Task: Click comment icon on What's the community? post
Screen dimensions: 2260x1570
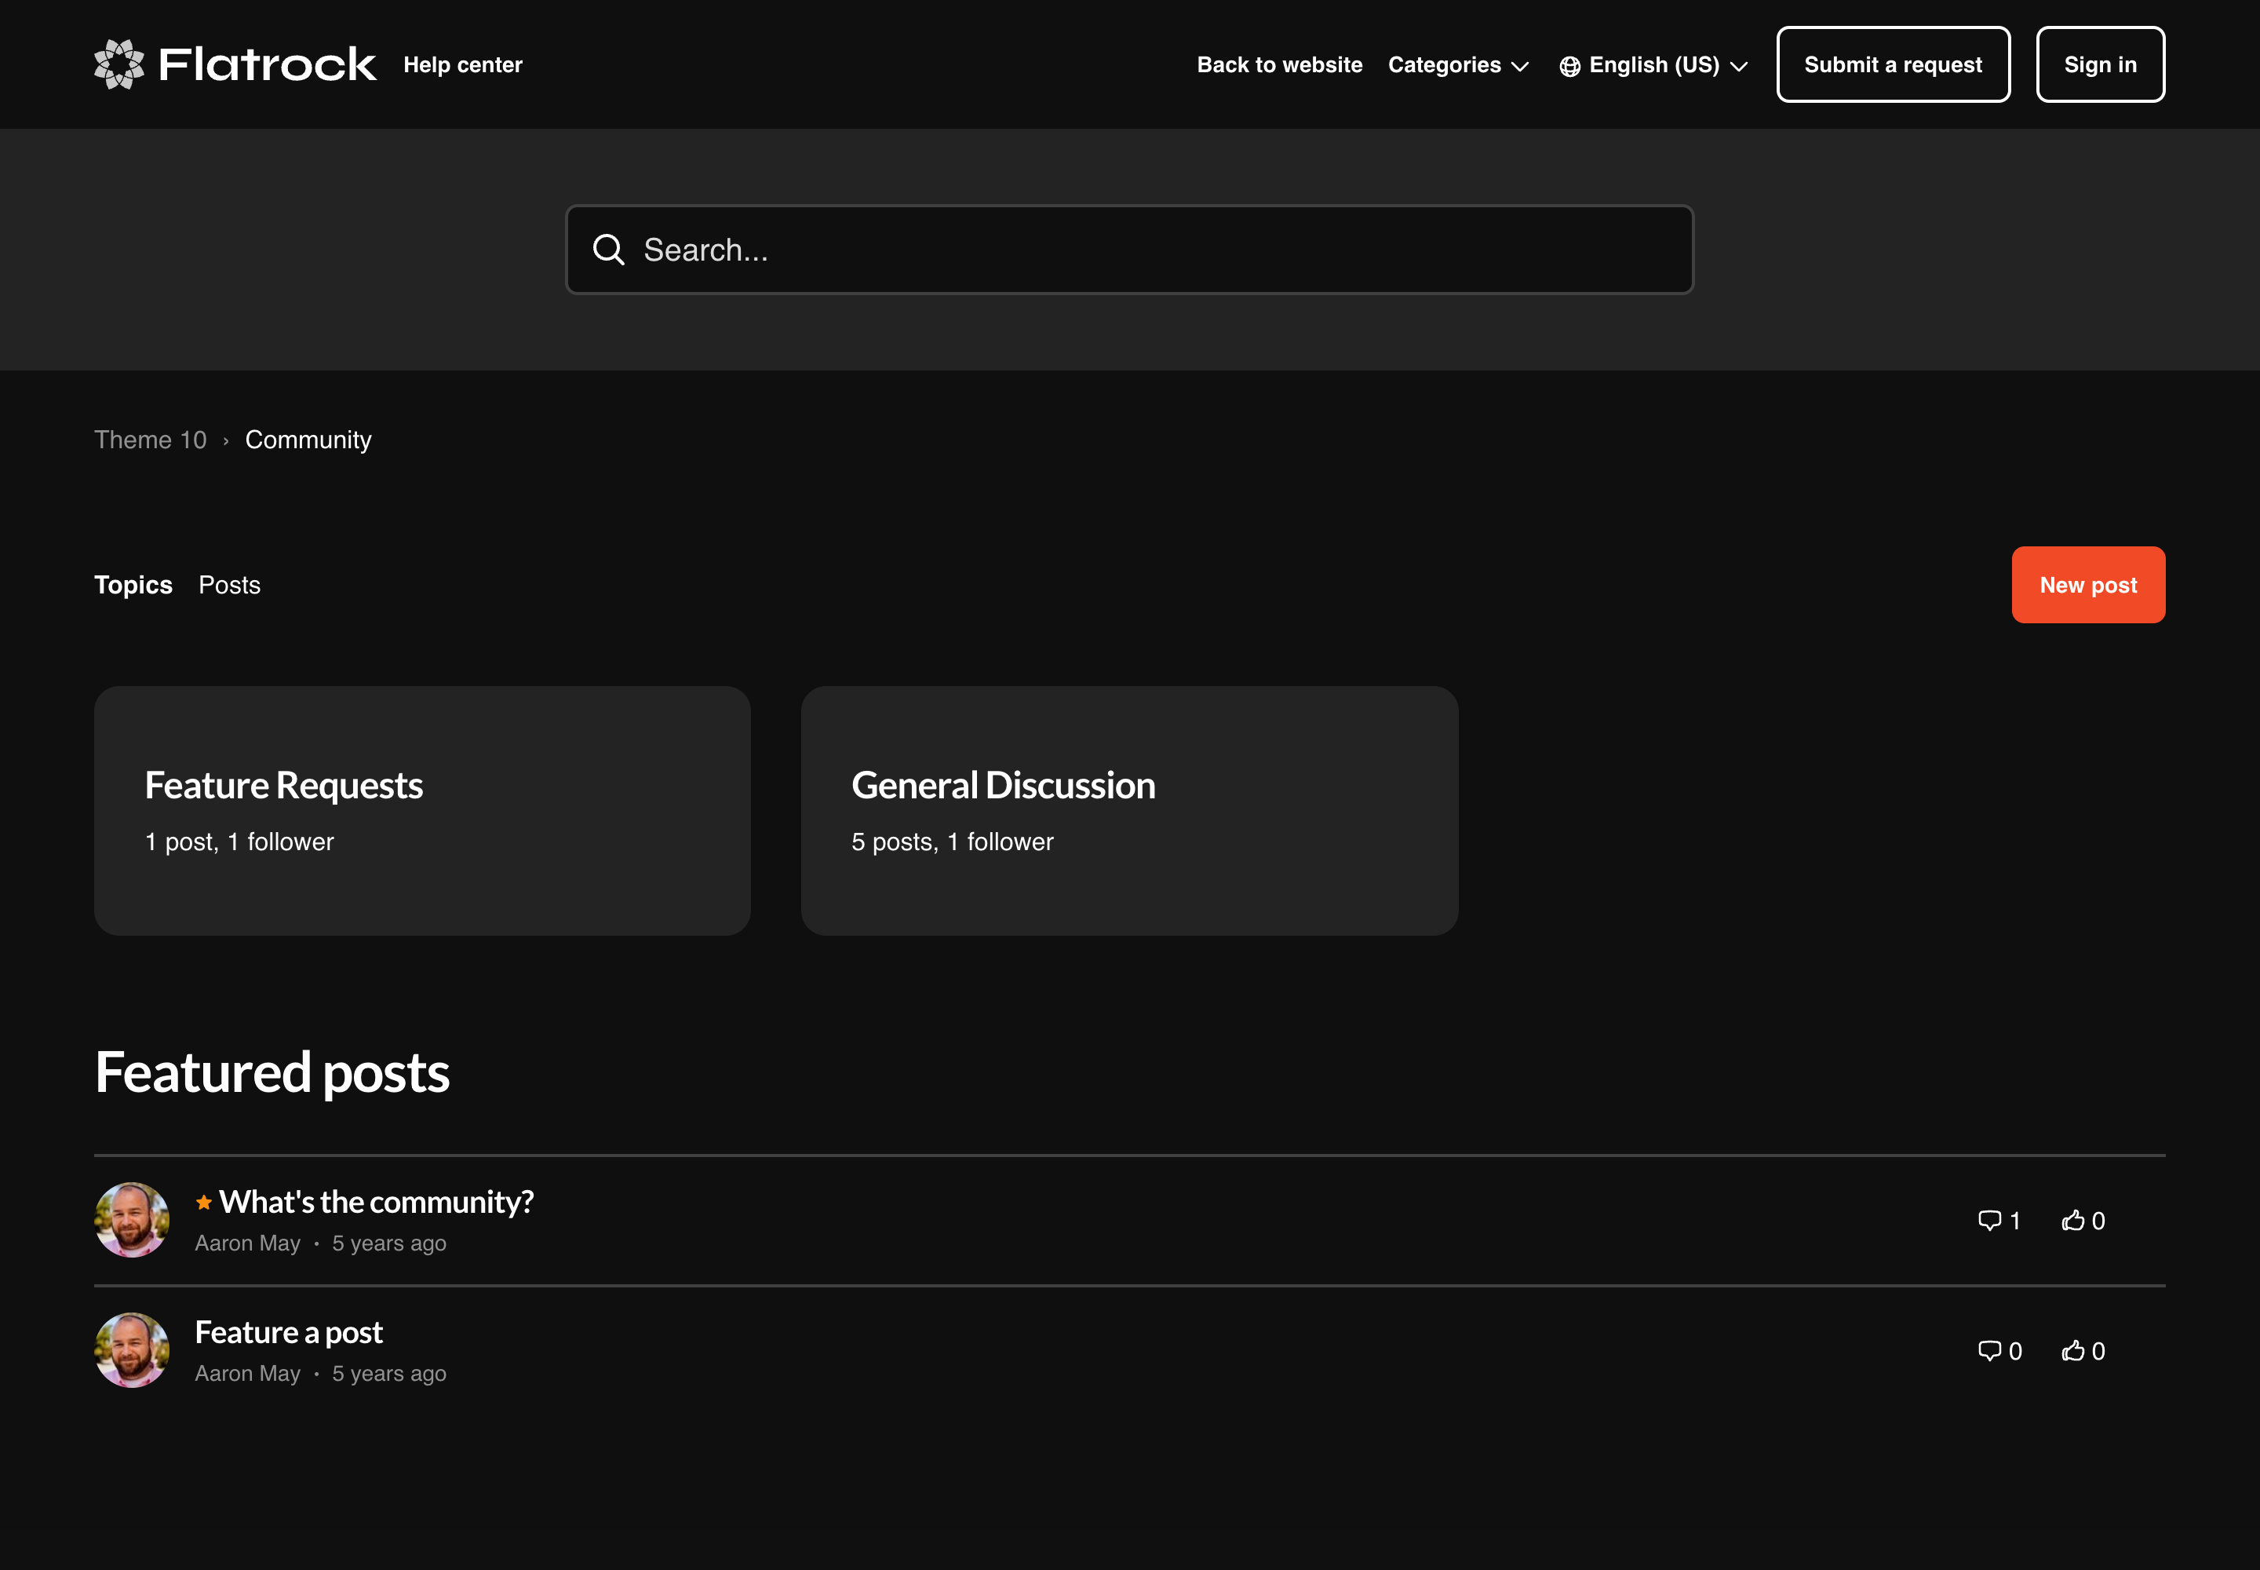Action: pyautogui.click(x=1988, y=1221)
